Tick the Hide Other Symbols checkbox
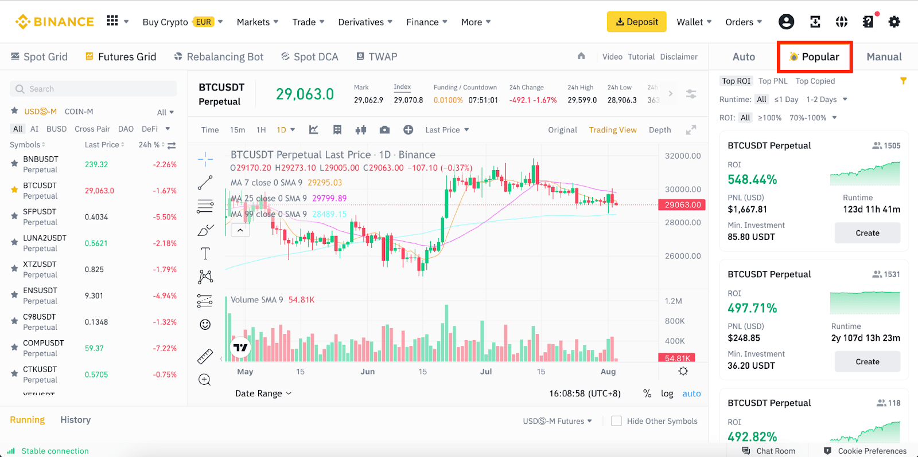The width and height of the screenshot is (918, 457). tap(616, 421)
